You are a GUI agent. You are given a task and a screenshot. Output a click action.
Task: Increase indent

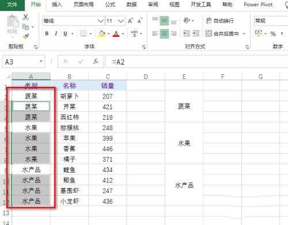click(196, 33)
